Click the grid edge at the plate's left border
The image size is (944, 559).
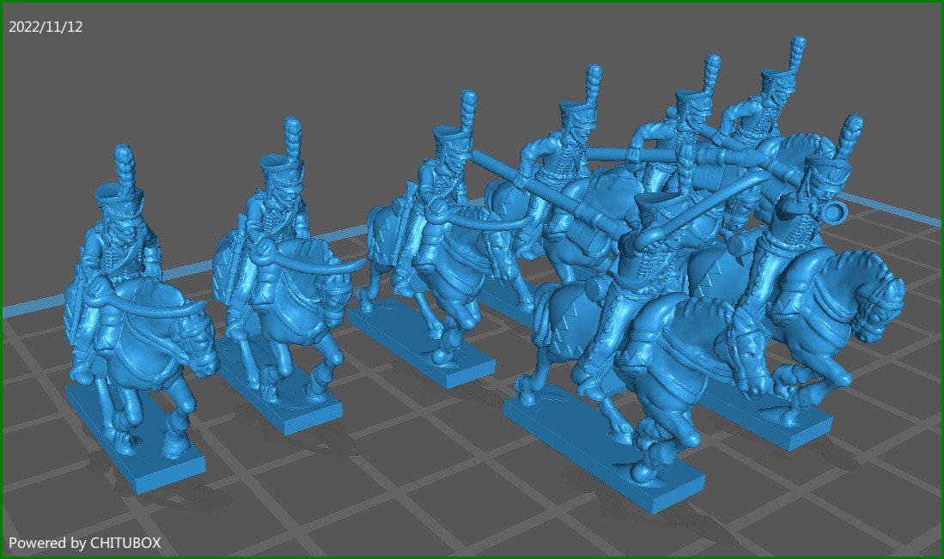[26, 309]
